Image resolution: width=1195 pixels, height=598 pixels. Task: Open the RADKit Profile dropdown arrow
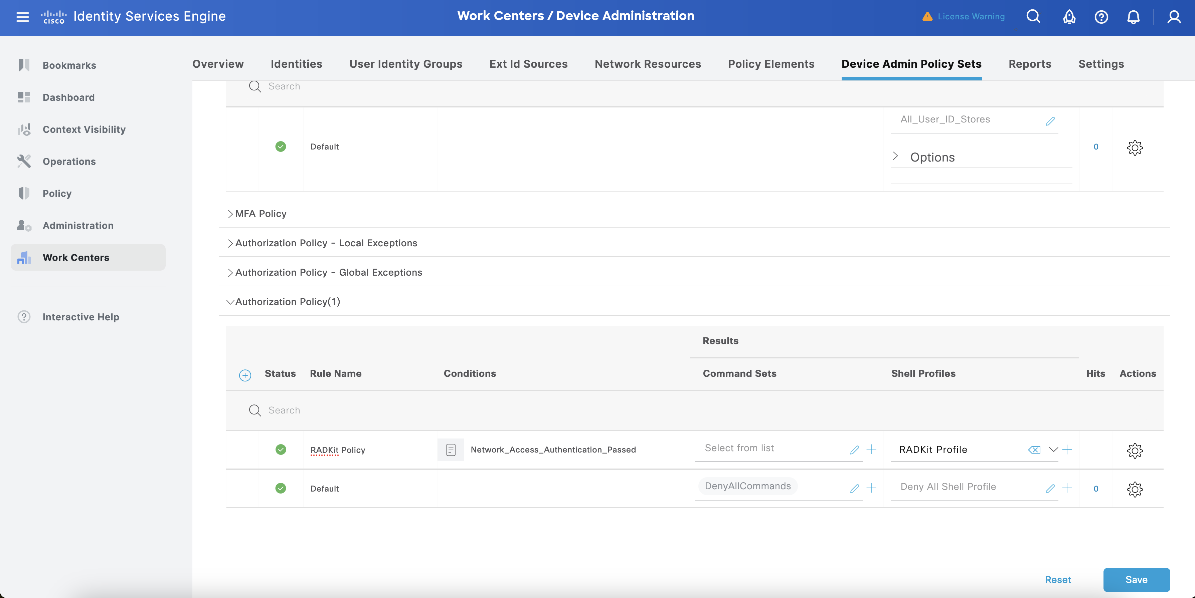click(x=1053, y=450)
